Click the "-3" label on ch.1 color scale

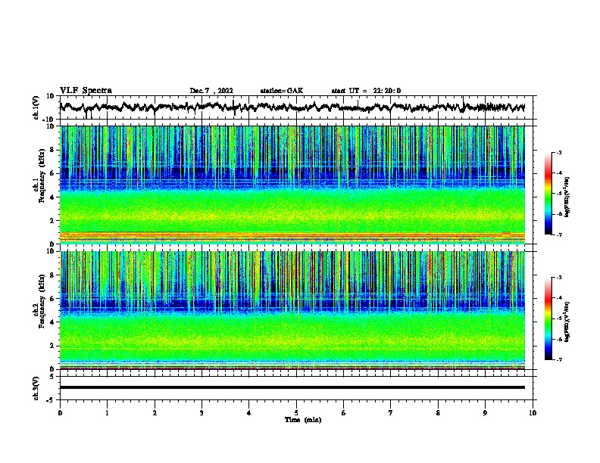pyautogui.click(x=559, y=153)
